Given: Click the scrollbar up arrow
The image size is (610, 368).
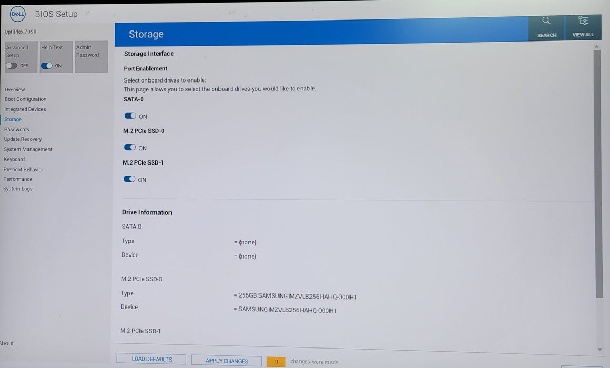Looking at the screenshot, I should (x=596, y=46).
